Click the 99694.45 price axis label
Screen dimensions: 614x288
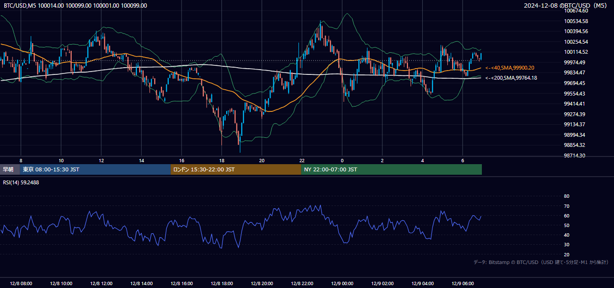pos(575,83)
